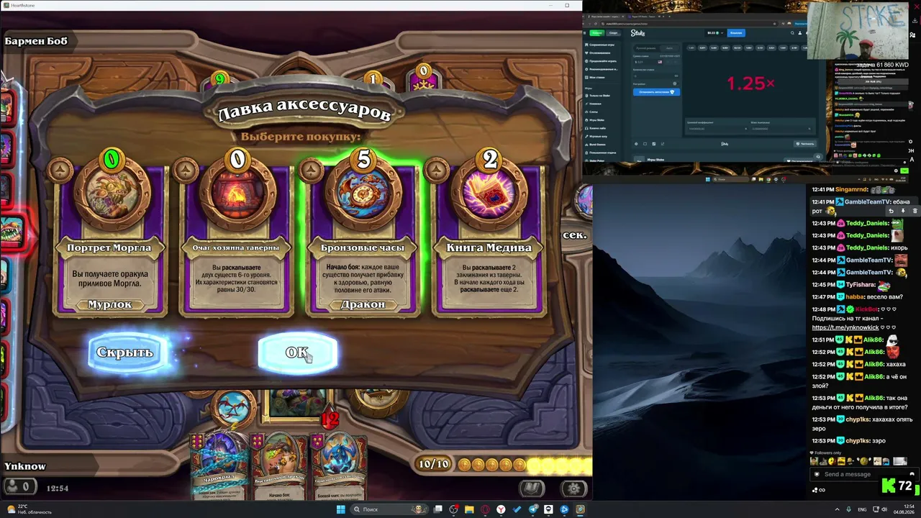Click the 10/10 gold counter
This screenshot has width=921, height=518.
click(434, 465)
